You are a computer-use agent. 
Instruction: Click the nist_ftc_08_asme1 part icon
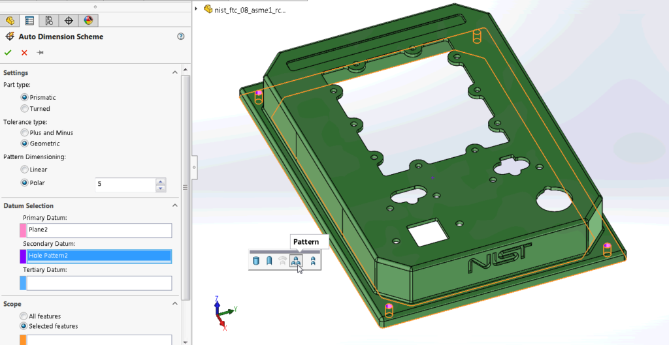tap(208, 9)
